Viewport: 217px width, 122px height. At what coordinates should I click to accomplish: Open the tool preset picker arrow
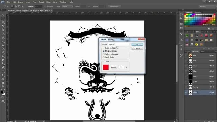[x=8, y=6]
